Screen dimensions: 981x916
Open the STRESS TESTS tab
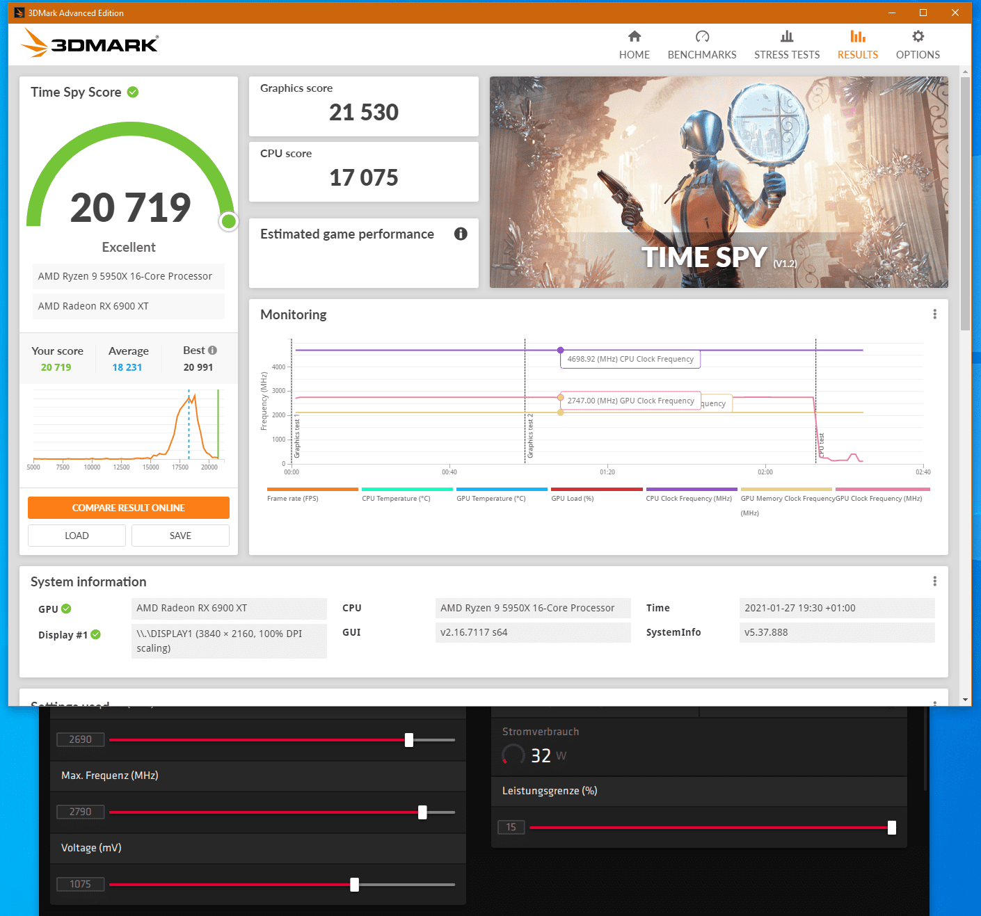point(787,45)
